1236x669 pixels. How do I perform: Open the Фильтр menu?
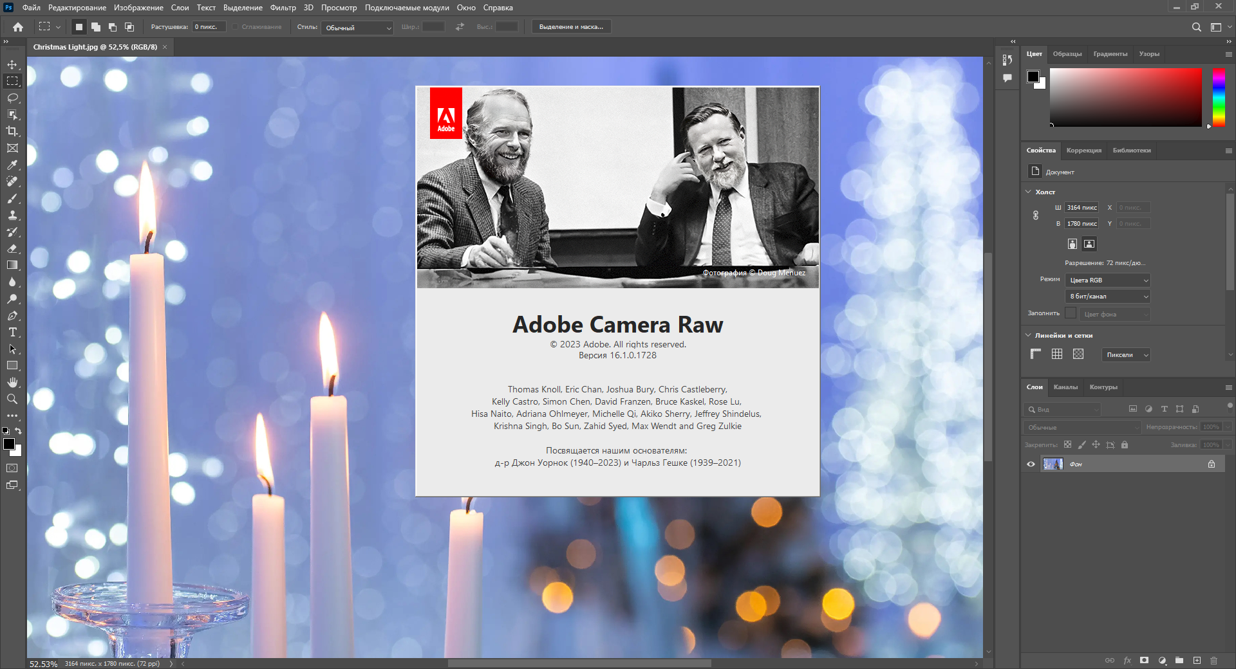(283, 8)
